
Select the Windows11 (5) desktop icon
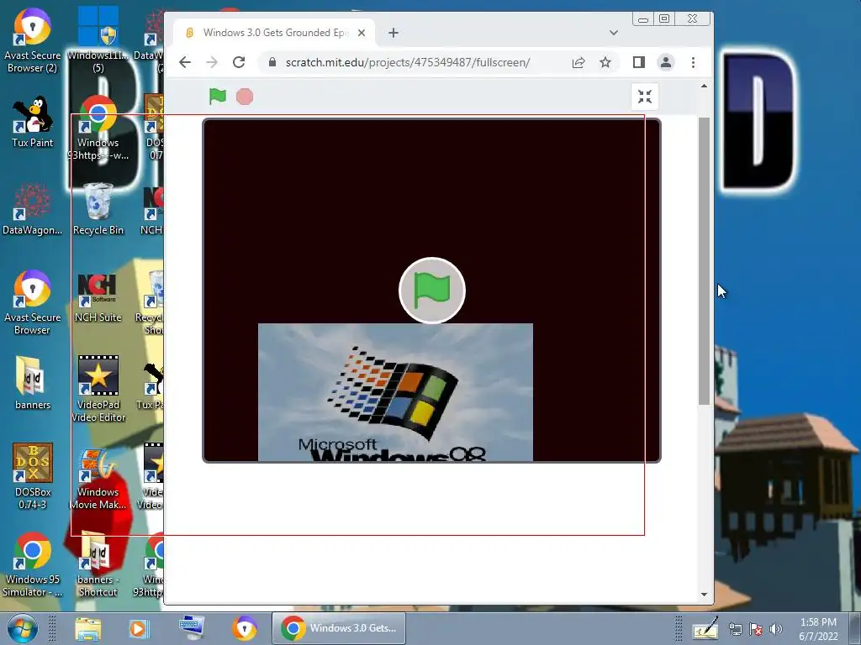(x=98, y=40)
